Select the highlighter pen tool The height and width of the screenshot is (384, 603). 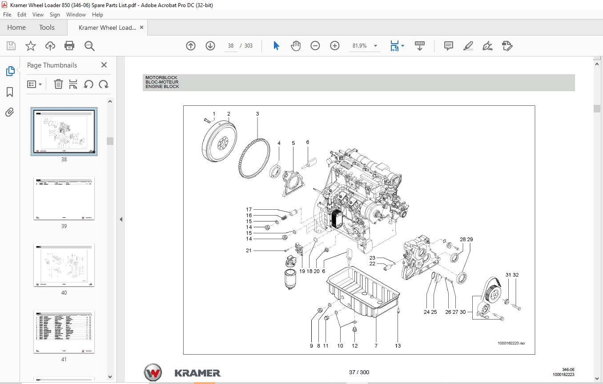pos(468,46)
